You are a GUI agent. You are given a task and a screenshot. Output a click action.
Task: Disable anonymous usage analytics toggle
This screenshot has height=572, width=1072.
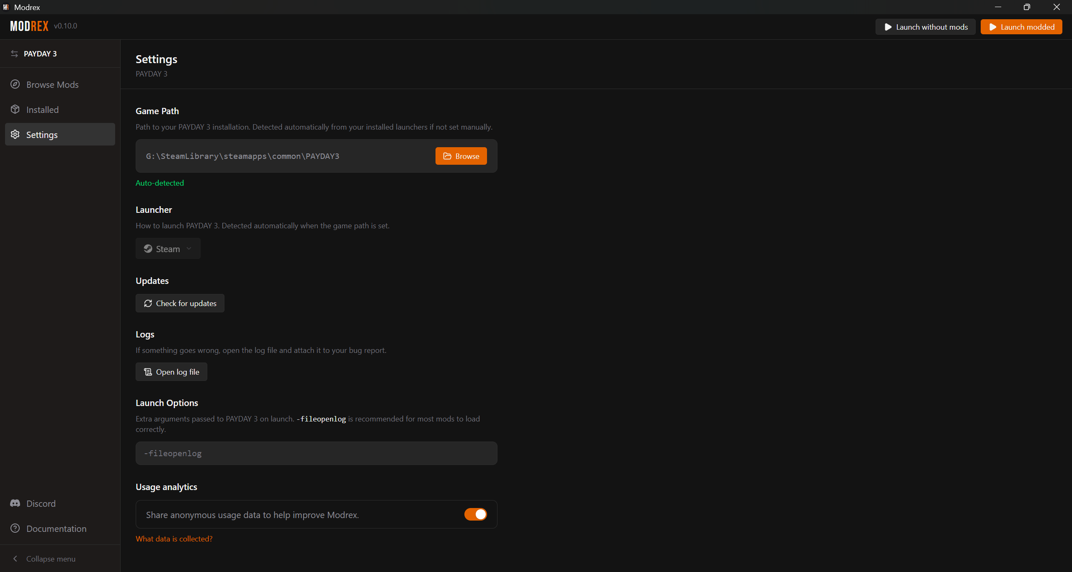click(x=476, y=514)
